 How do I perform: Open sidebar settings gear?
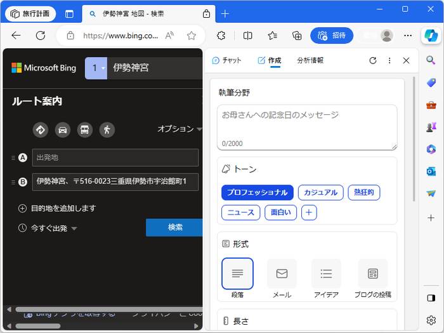point(431,320)
